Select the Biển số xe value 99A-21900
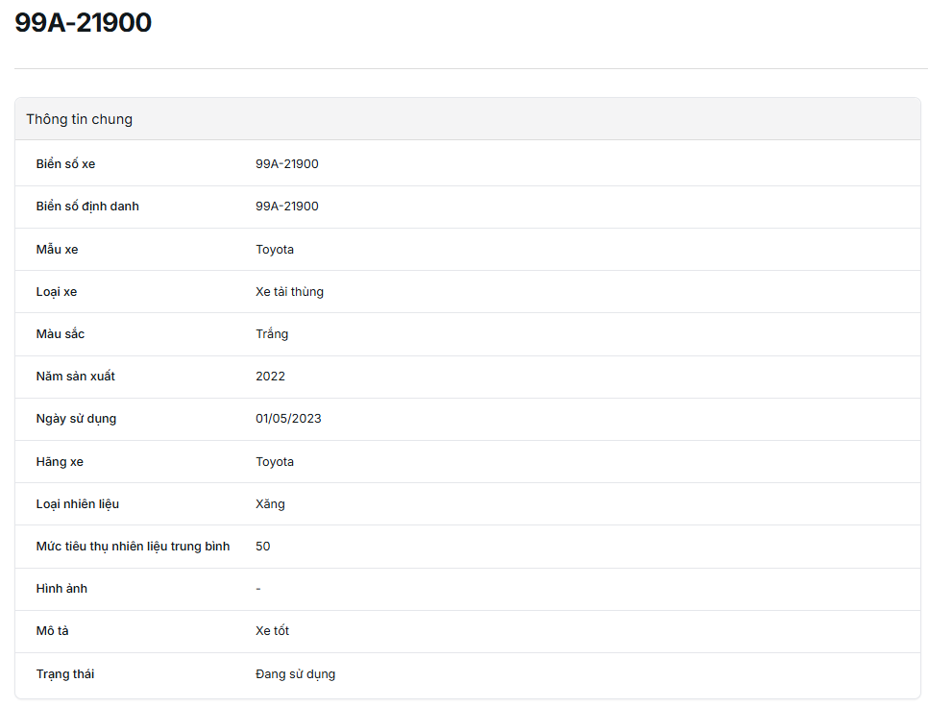928x707 pixels. (x=286, y=164)
